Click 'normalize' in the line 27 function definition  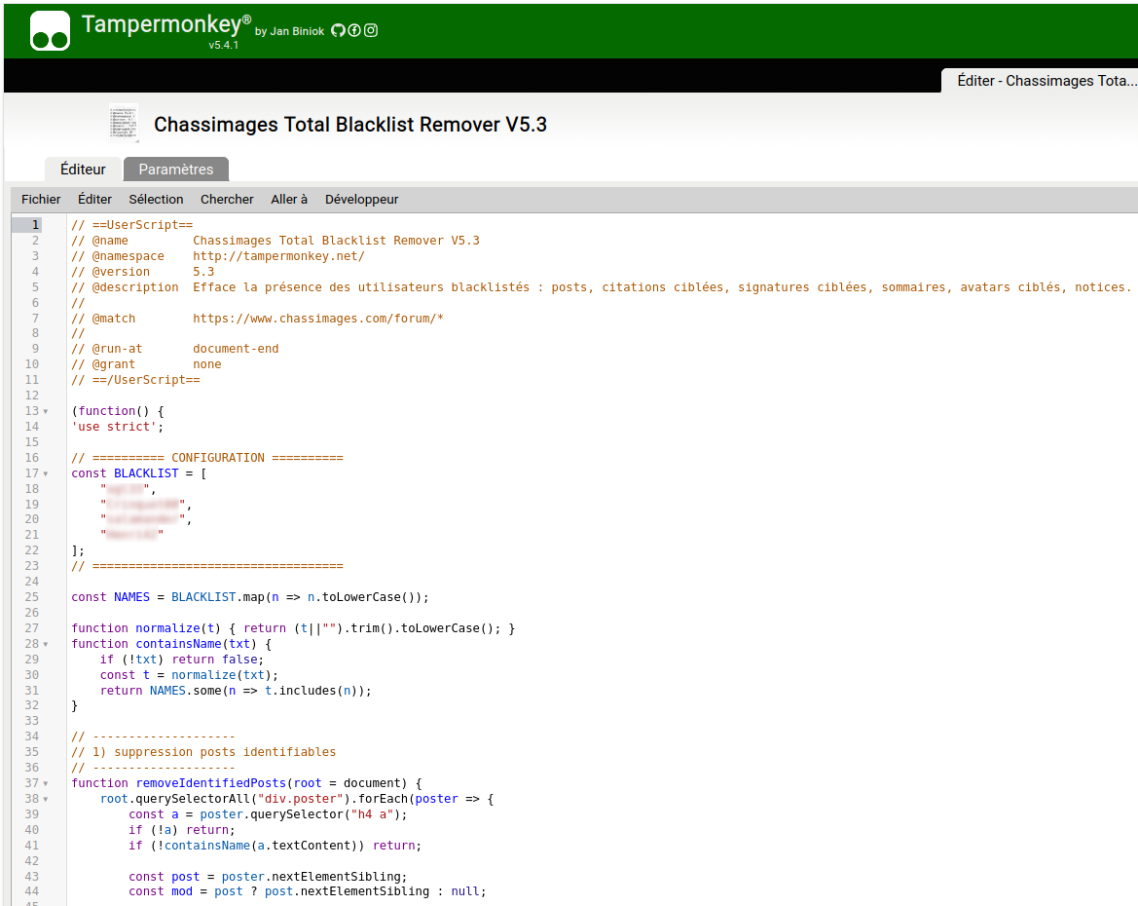tap(167, 628)
